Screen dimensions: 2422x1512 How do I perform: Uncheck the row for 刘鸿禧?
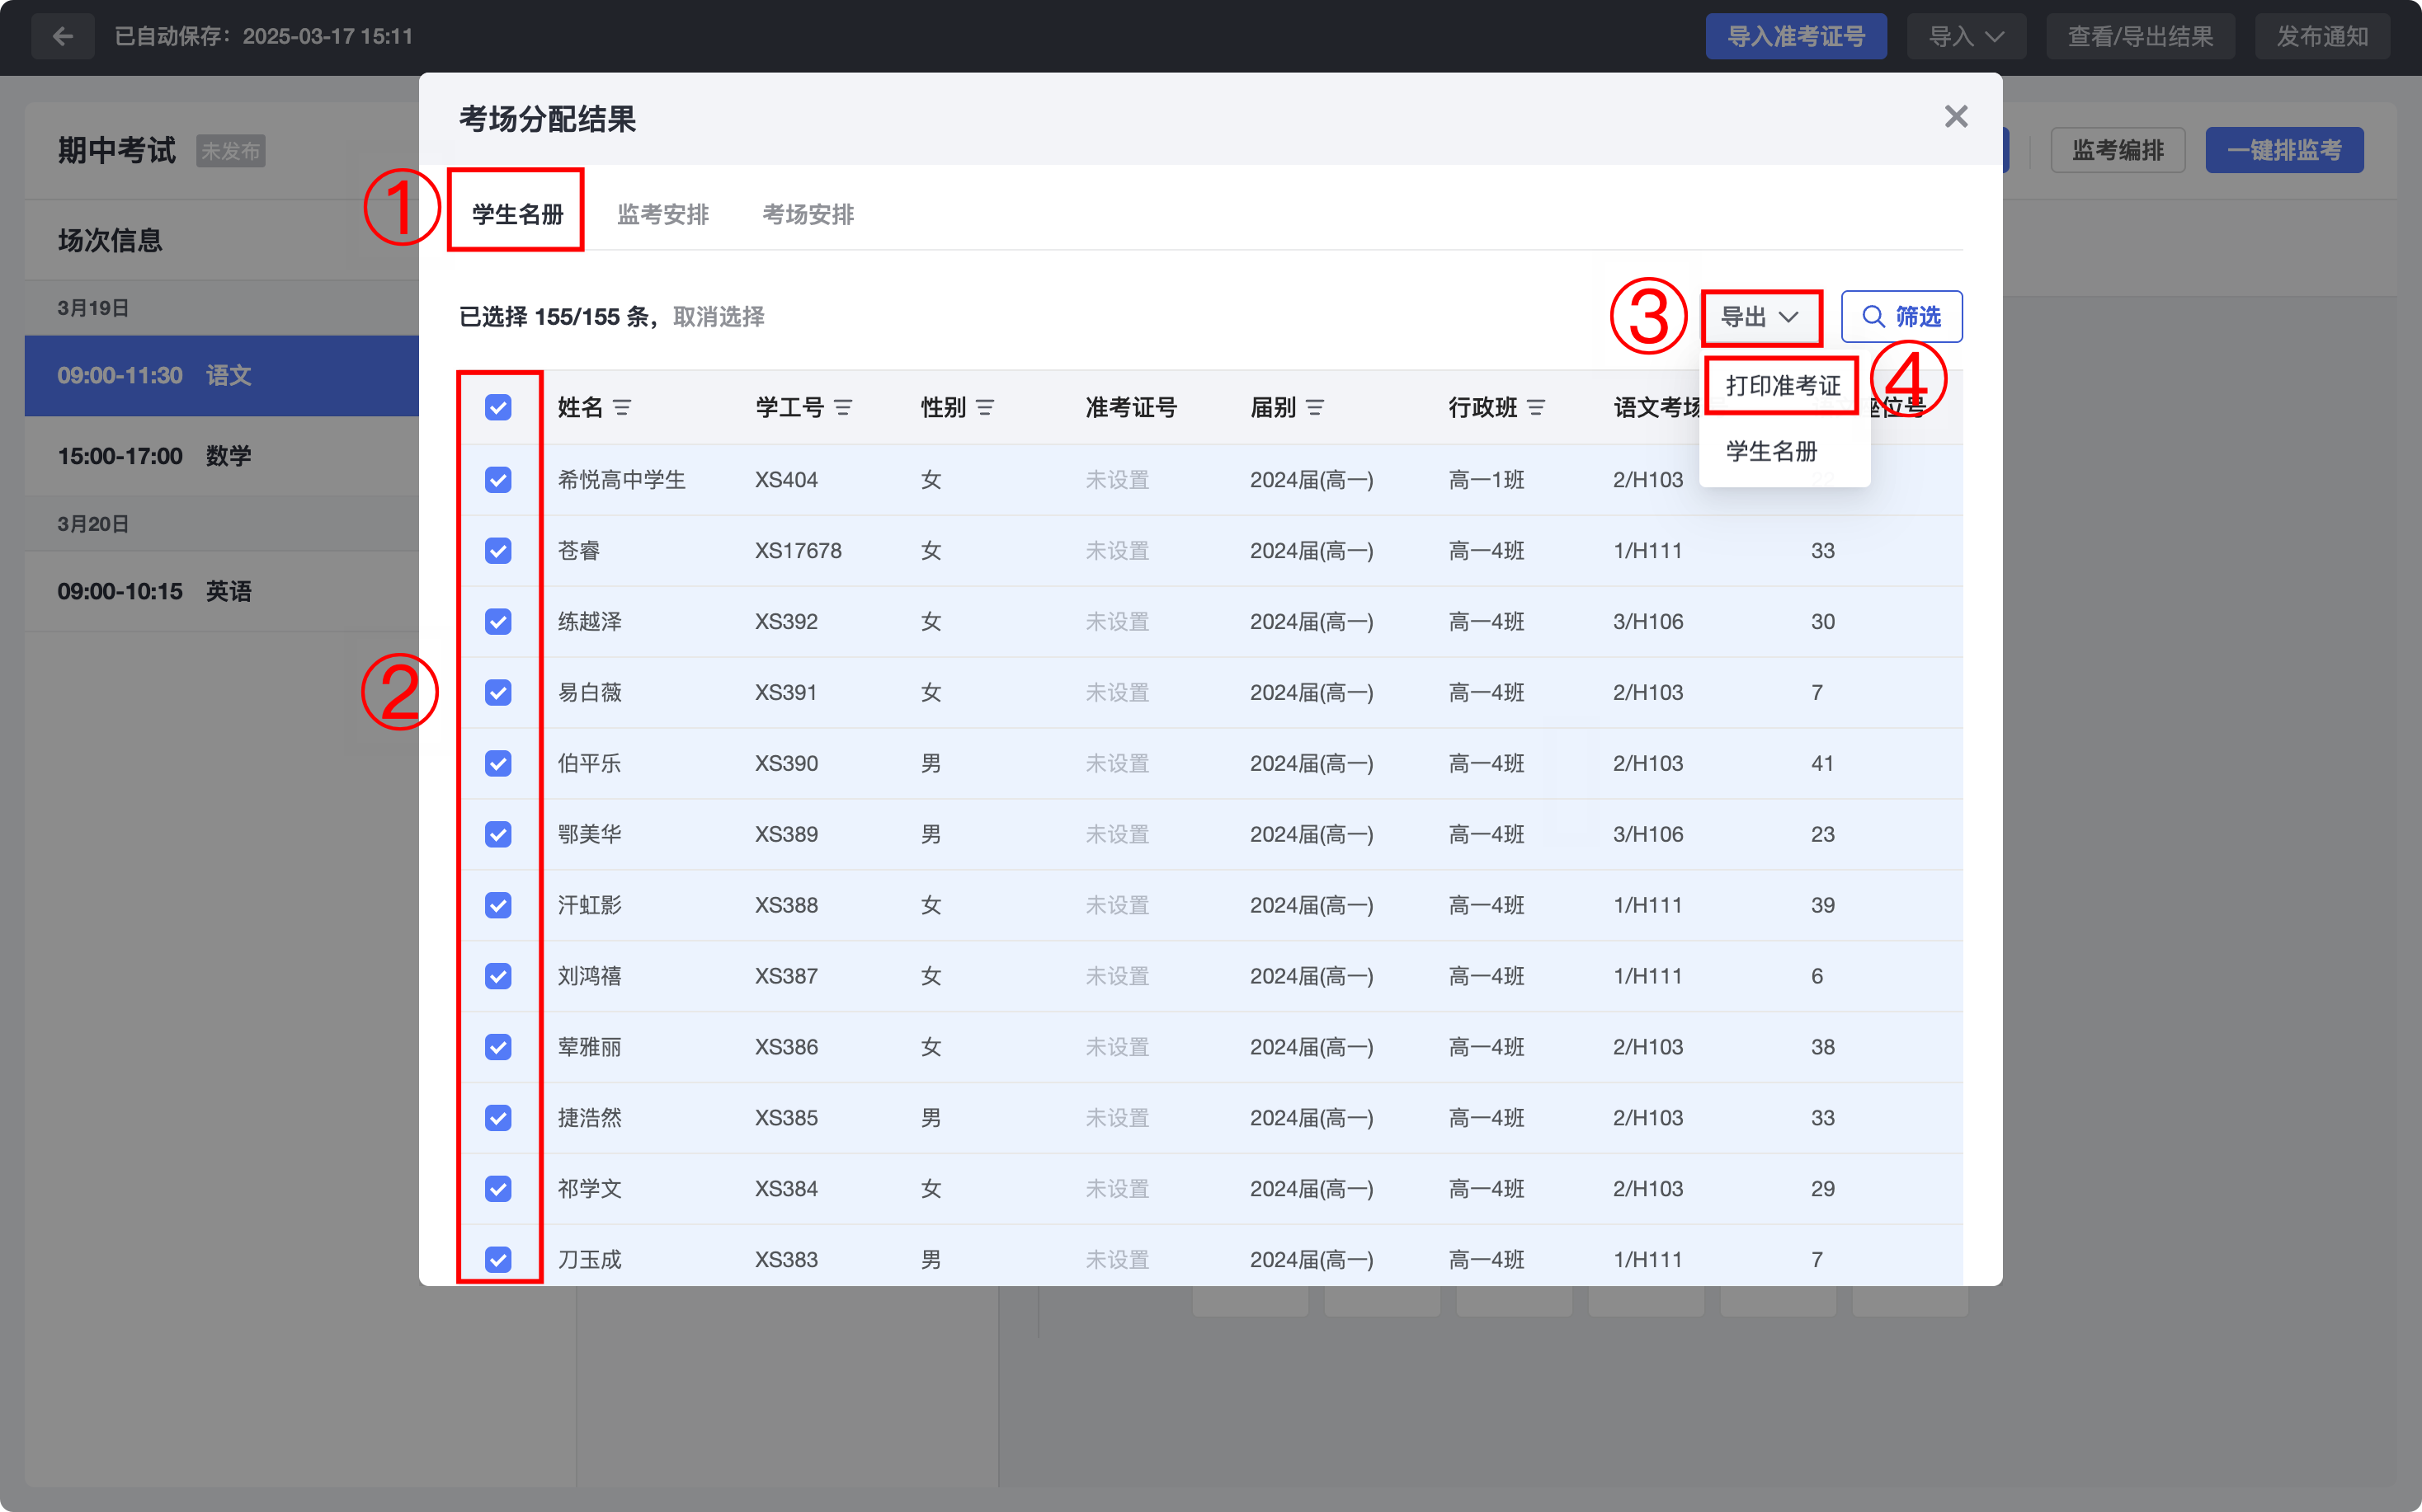tap(498, 977)
